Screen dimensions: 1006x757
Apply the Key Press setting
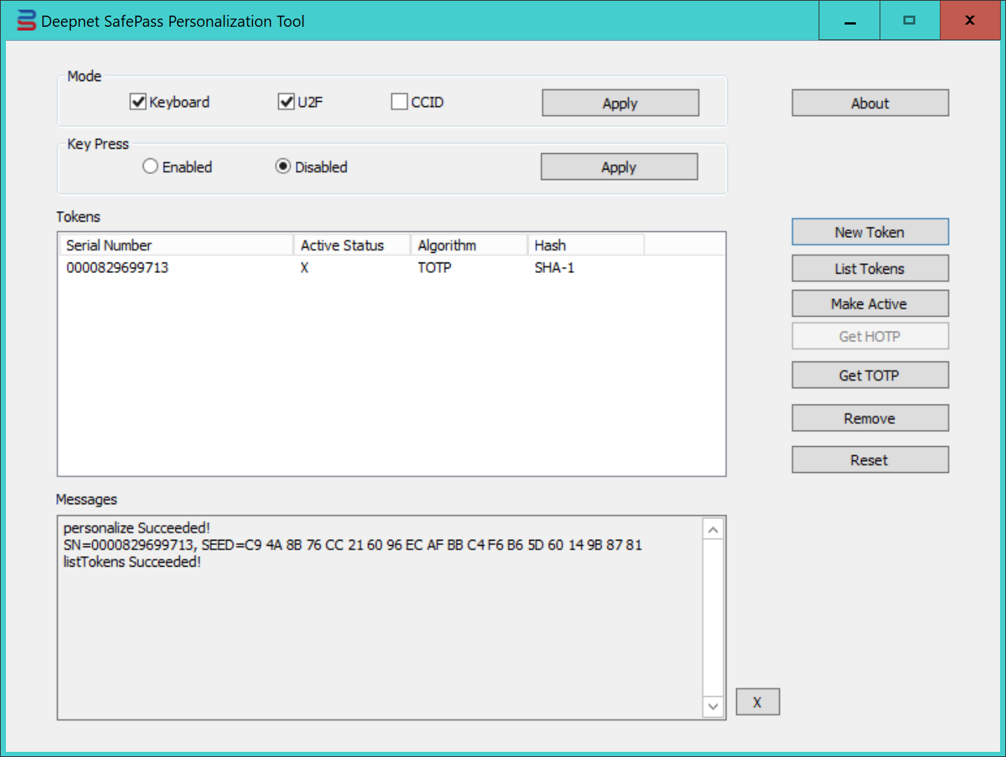(x=618, y=167)
